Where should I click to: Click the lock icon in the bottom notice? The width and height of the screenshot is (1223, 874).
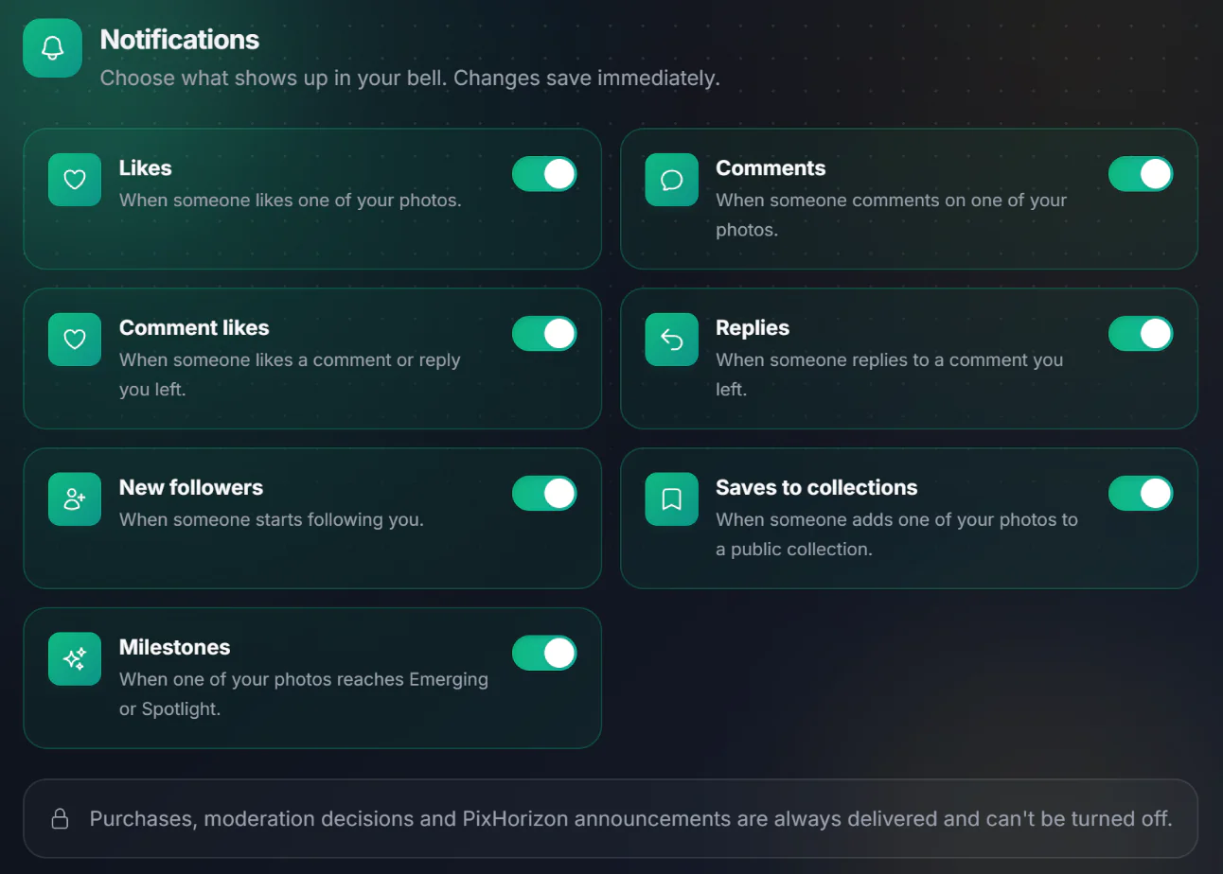[x=60, y=818]
